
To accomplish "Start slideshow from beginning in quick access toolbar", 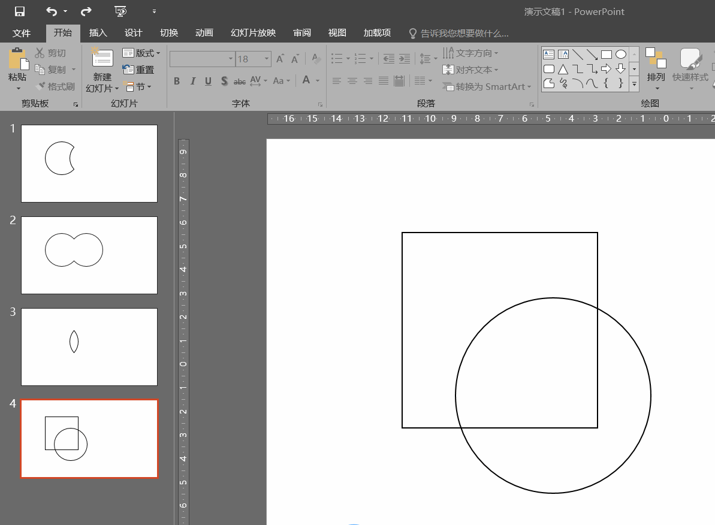I will coord(120,11).
